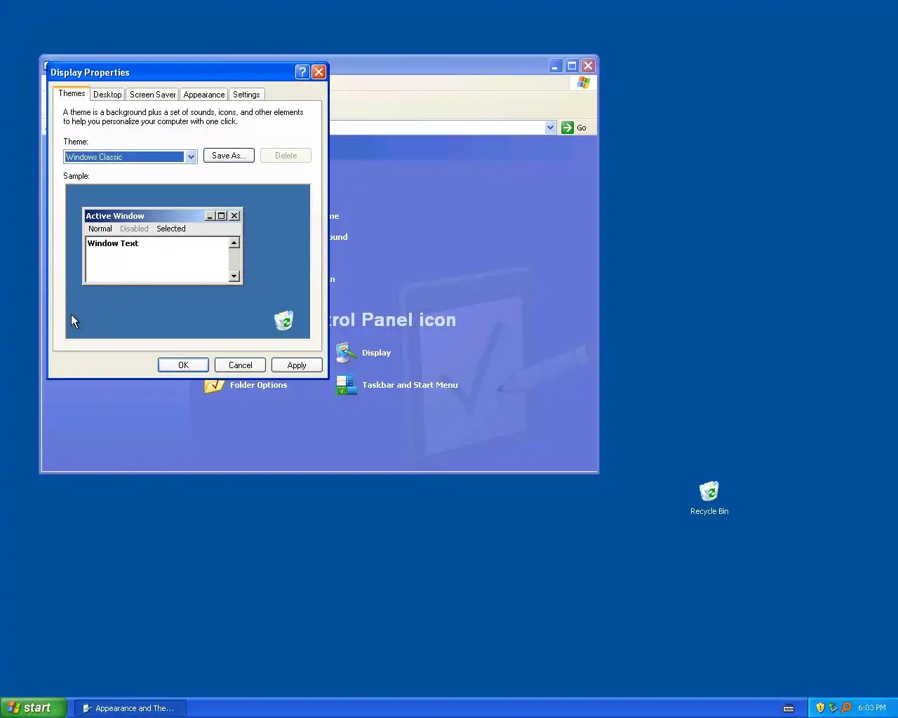The height and width of the screenshot is (718, 898).
Task: Click the Start button
Action: (x=34, y=707)
